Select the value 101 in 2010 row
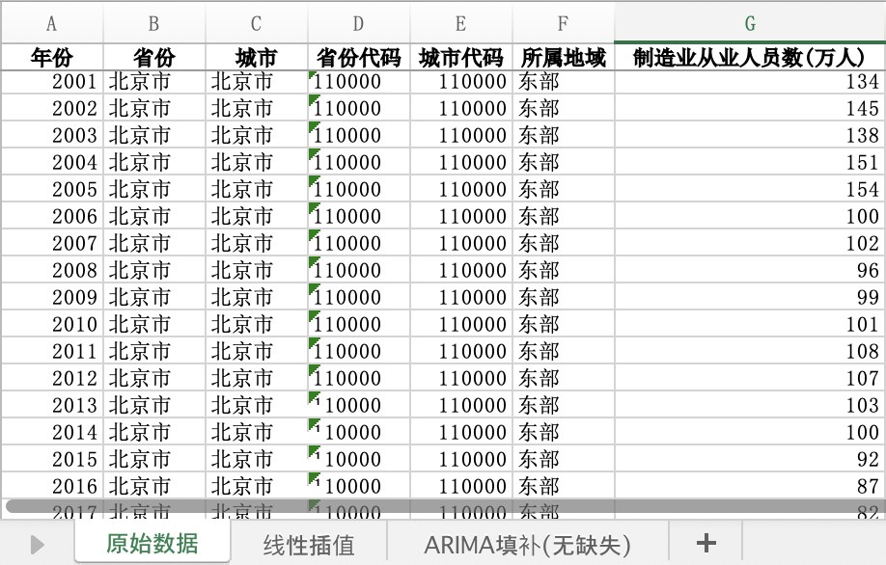The image size is (886, 565). pyautogui.click(x=750, y=324)
